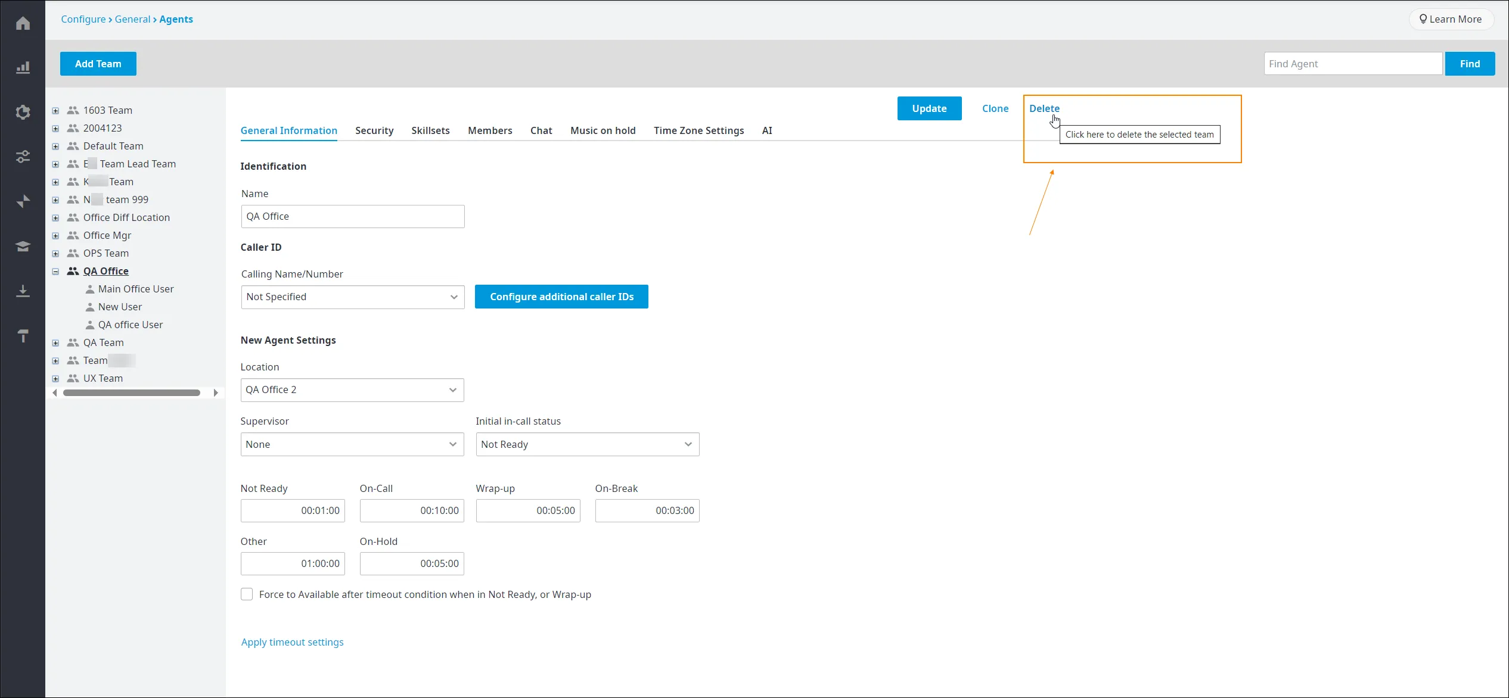Click the team icon beside Default Team
The image size is (1509, 698).
click(73, 146)
